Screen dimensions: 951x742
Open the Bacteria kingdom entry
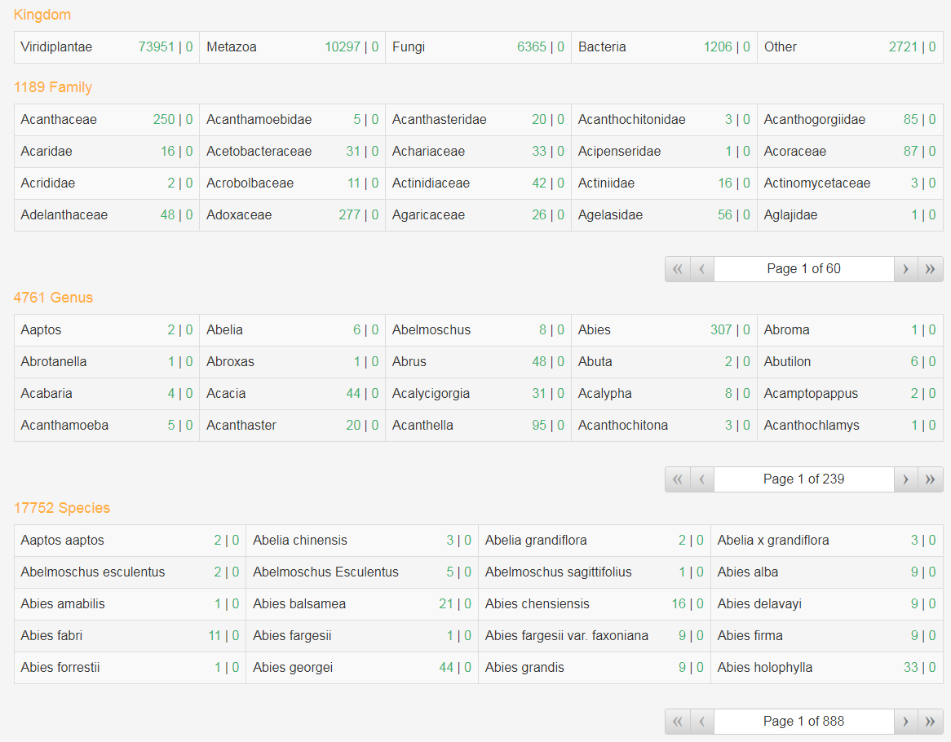pyautogui.click(x=602, y=47)
